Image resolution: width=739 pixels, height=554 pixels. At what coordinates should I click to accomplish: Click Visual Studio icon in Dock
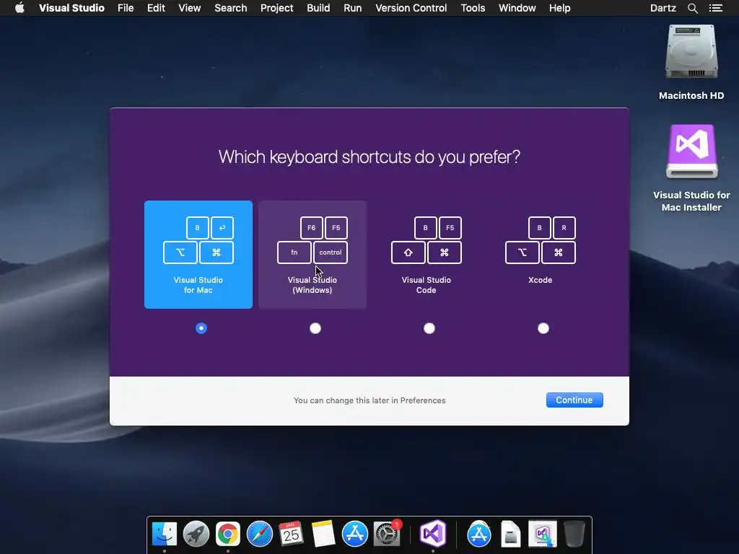click(x=433, y=534)
